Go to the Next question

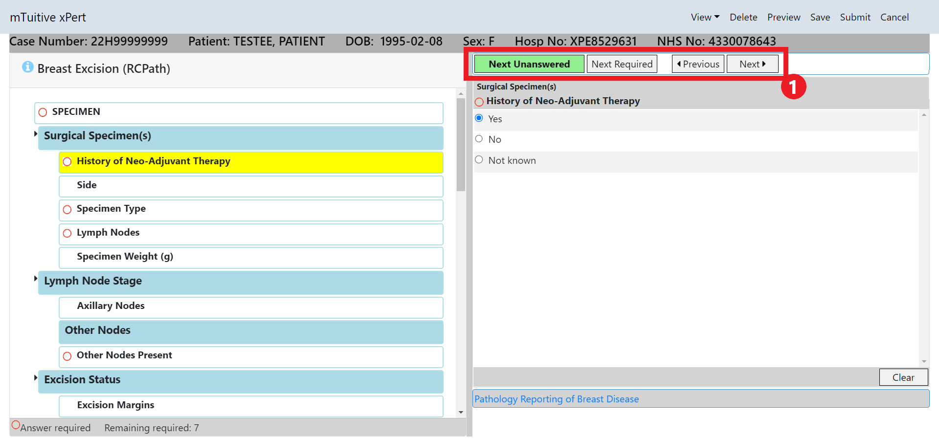(x=752, y=64)
